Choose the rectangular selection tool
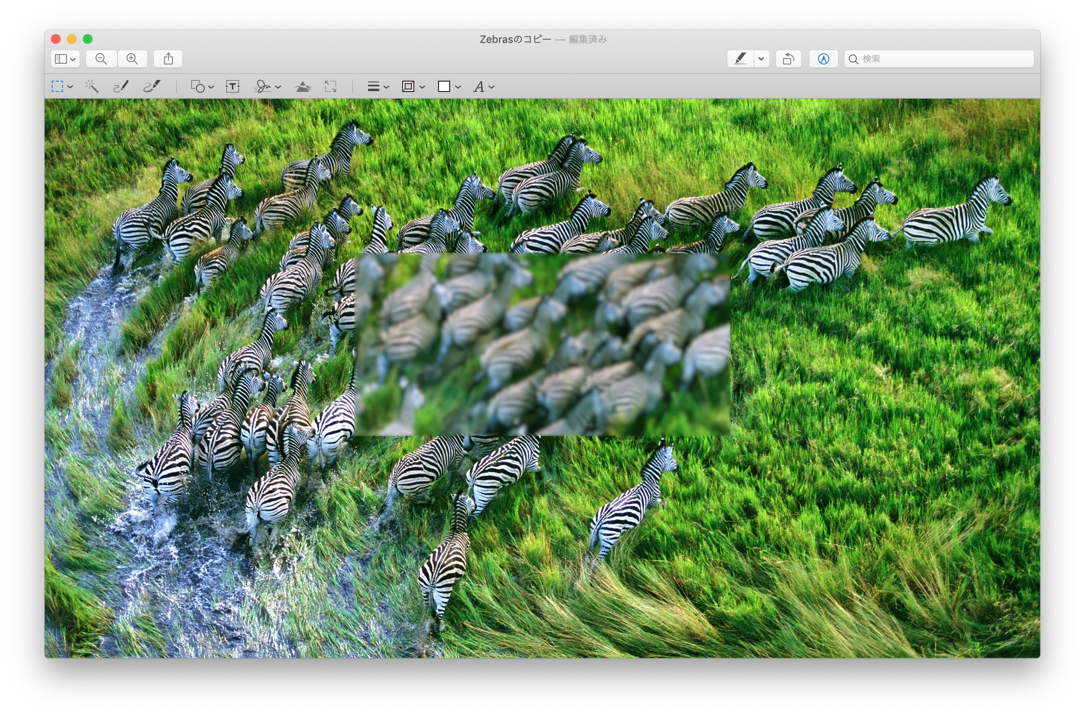The width and height of the screenshot is (1085, 717). coord(57,86)
